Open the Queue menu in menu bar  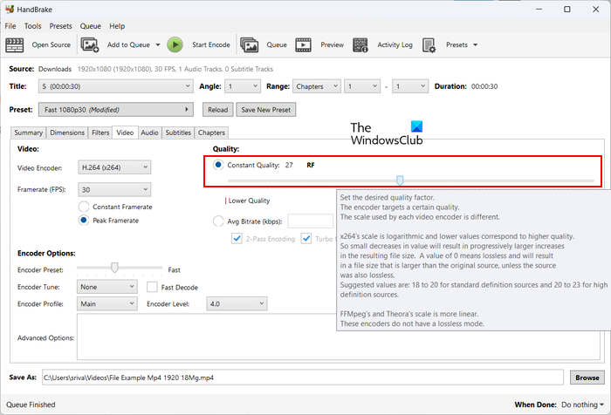[x=91, y=26]
